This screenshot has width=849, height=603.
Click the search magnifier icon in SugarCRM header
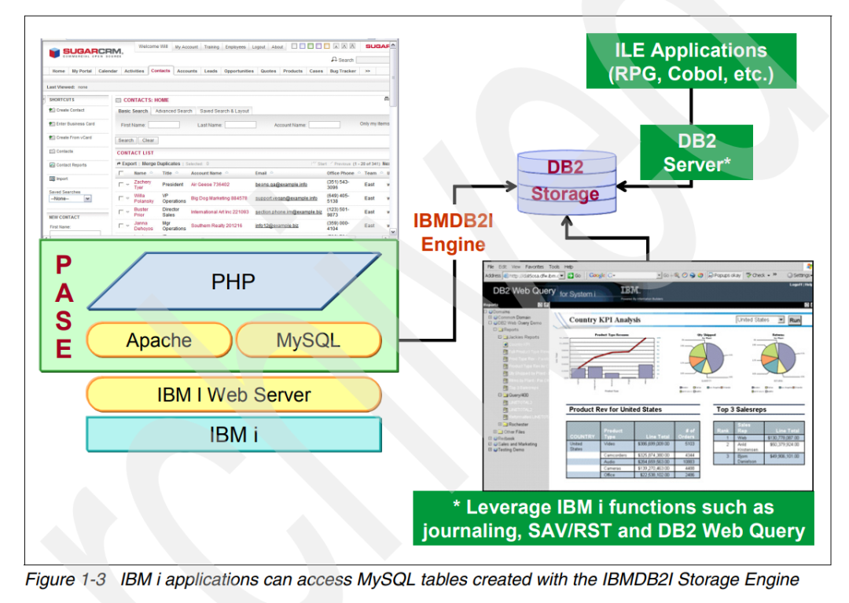click(x=334, y=60)
